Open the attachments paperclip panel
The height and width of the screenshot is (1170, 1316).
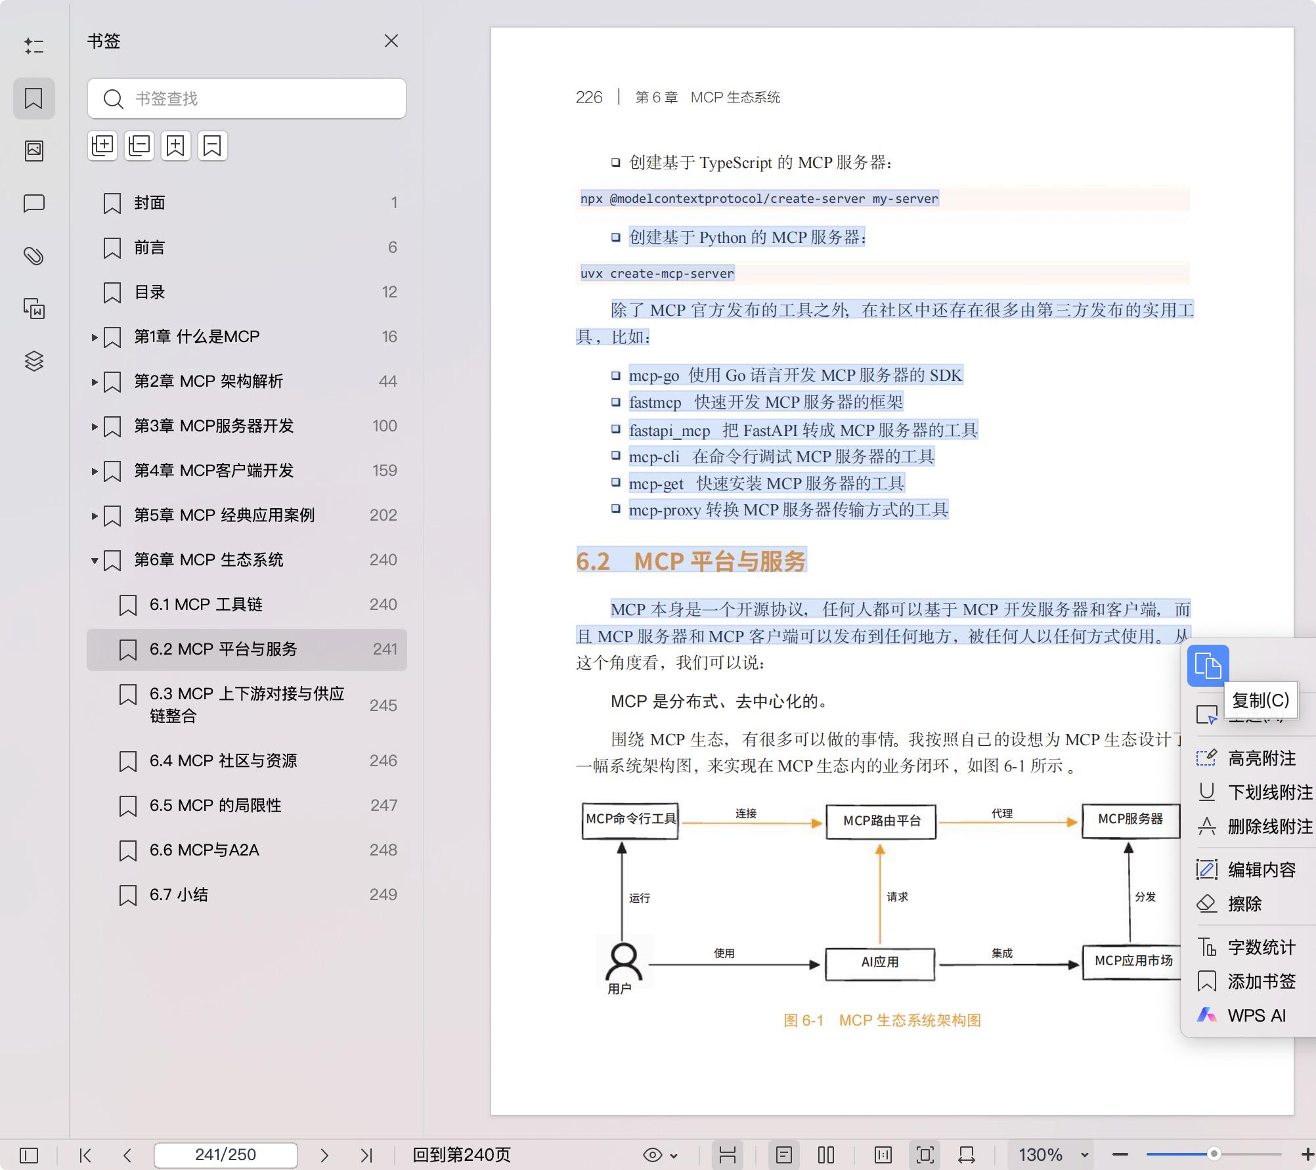pos(34,256)
